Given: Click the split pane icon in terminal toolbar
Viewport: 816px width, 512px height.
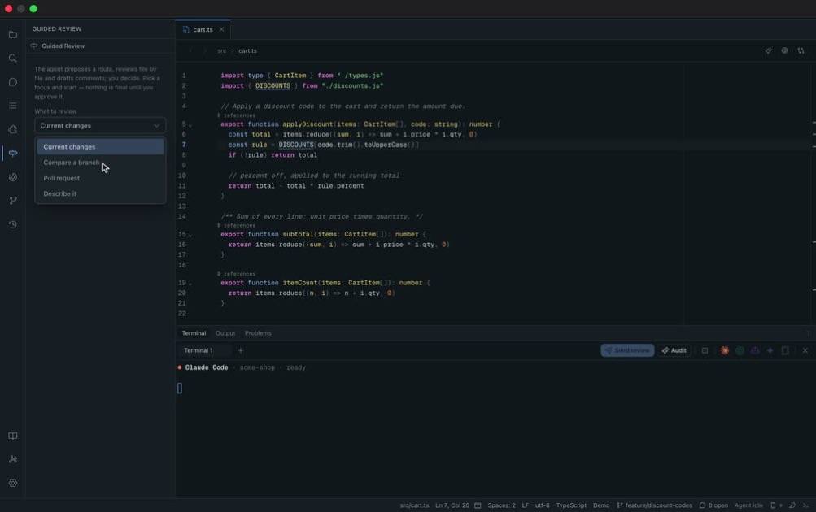Looking at the screenshot, I should (x=705, y=350).
